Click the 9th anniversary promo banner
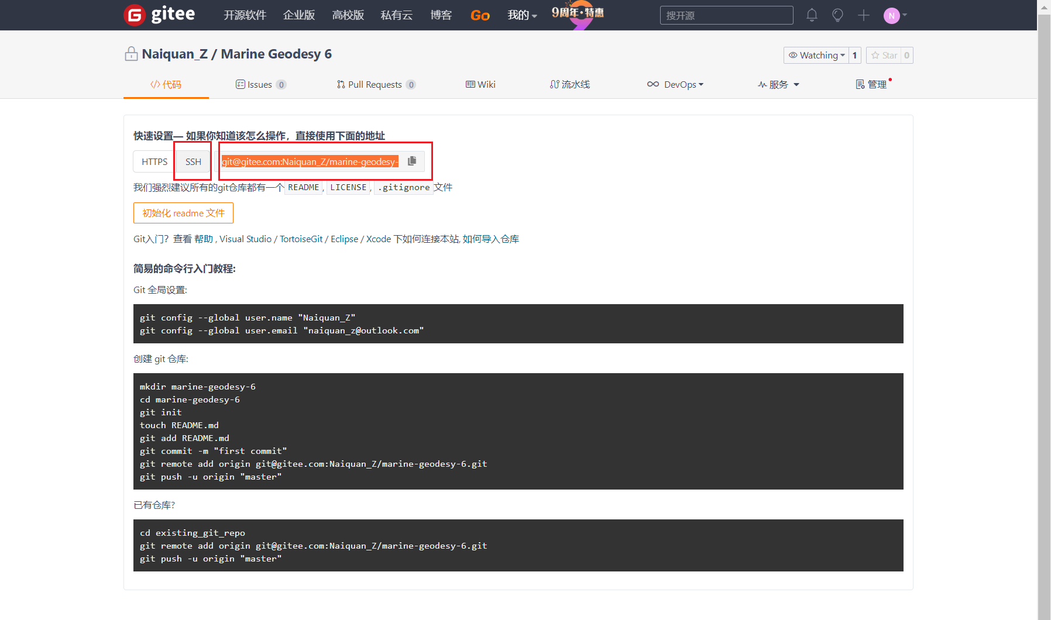 tap(578, 15)
